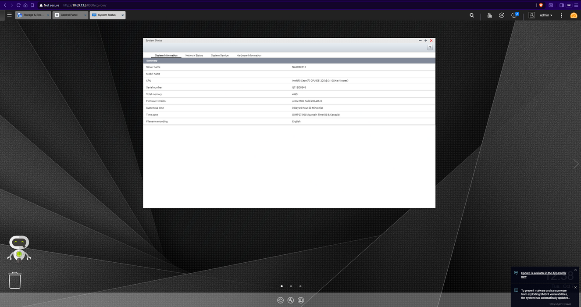Select the Control Panel taskbar tab
581x307 pixels.
(69, 15)
